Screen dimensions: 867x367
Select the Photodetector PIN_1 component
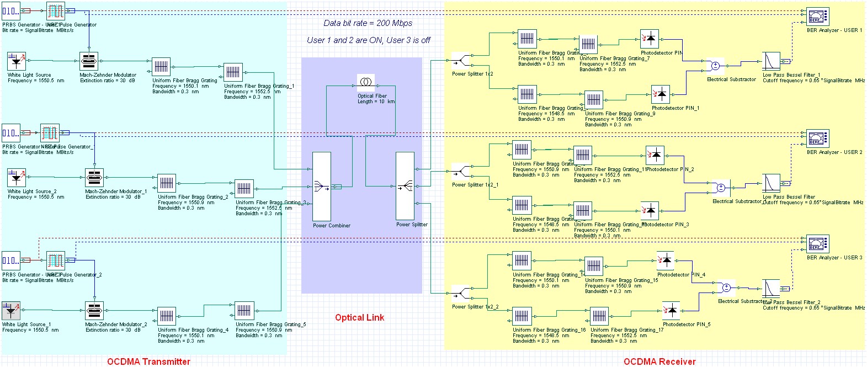(661, 94)
